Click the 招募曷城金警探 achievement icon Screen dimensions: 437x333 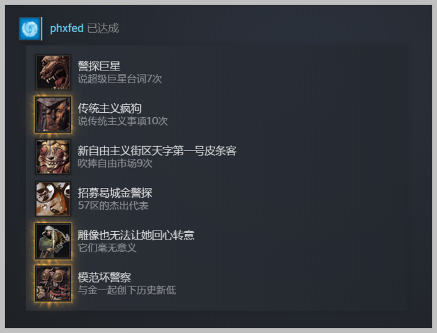(53, 199)
